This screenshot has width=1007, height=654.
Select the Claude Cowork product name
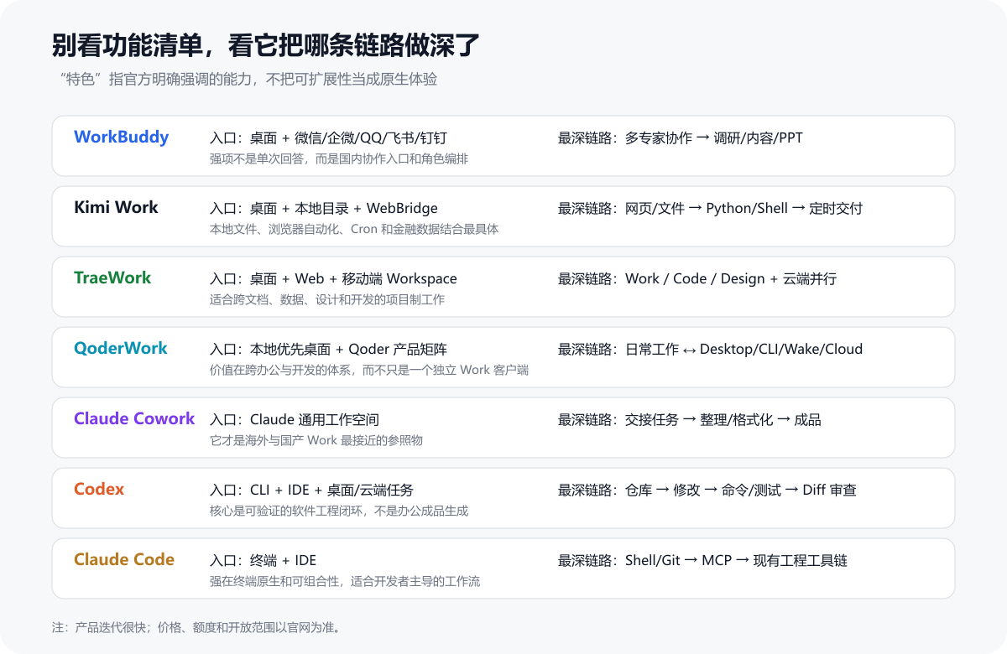[134, 418]
